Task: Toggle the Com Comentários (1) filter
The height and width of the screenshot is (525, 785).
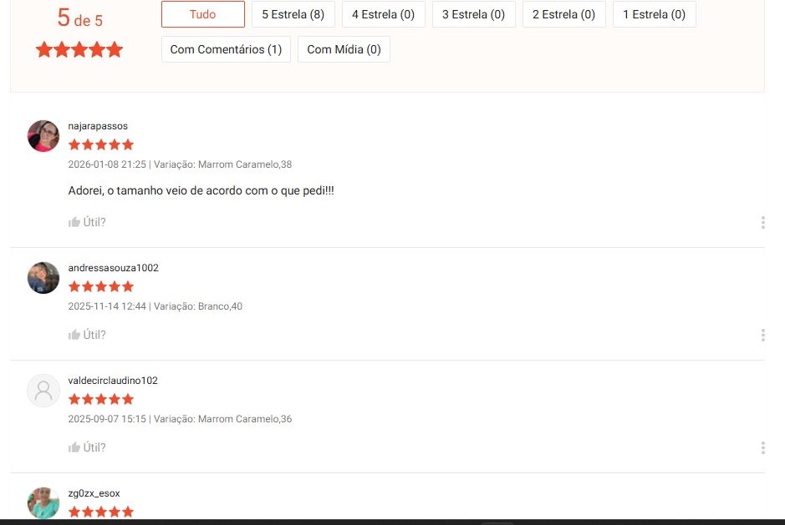Action: [226, 49]
